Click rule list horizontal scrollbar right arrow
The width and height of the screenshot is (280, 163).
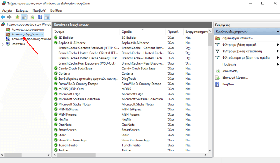pos(205,155)
